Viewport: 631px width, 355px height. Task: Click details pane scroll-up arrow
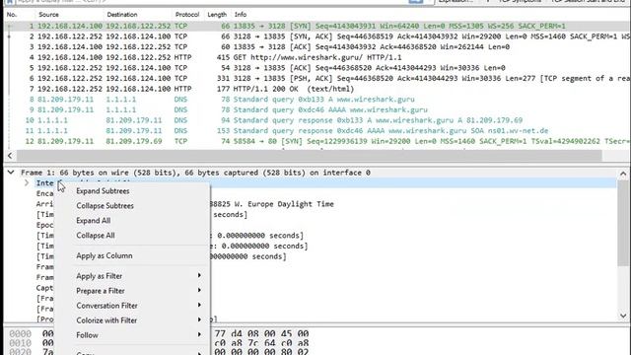[x=623, y=174]
